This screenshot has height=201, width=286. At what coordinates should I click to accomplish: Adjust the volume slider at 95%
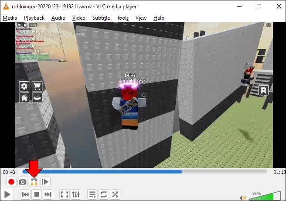point(265,196)
